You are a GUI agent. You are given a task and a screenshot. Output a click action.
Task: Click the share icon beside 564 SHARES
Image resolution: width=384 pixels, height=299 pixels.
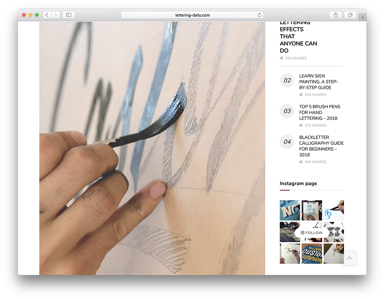301,162
